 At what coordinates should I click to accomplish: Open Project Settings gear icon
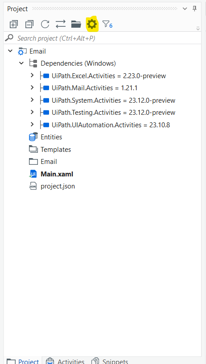[x=92, y=24]
